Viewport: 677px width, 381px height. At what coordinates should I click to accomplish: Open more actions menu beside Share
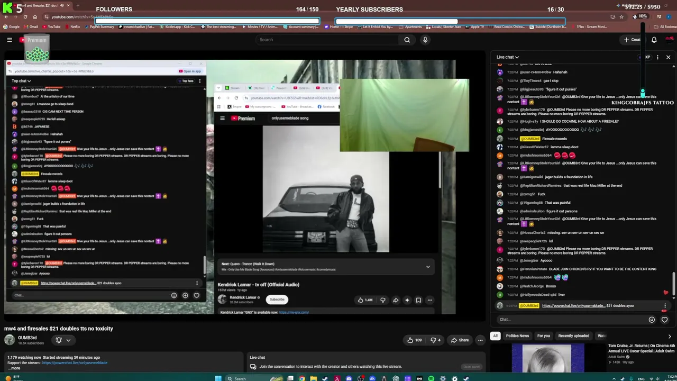(480, 340)
